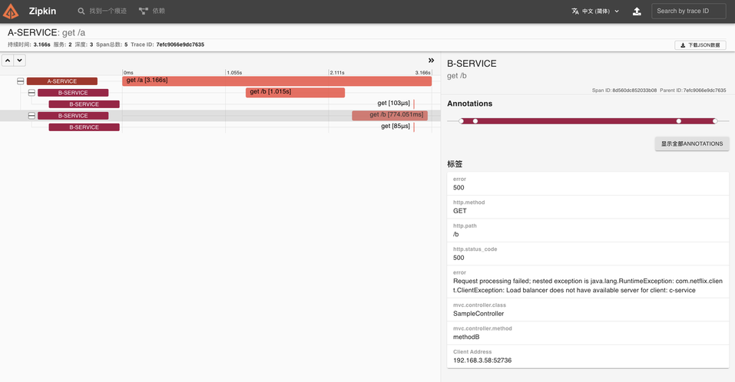Click the Request processing failed error message
735x382 pixels.
click(588, 285)
